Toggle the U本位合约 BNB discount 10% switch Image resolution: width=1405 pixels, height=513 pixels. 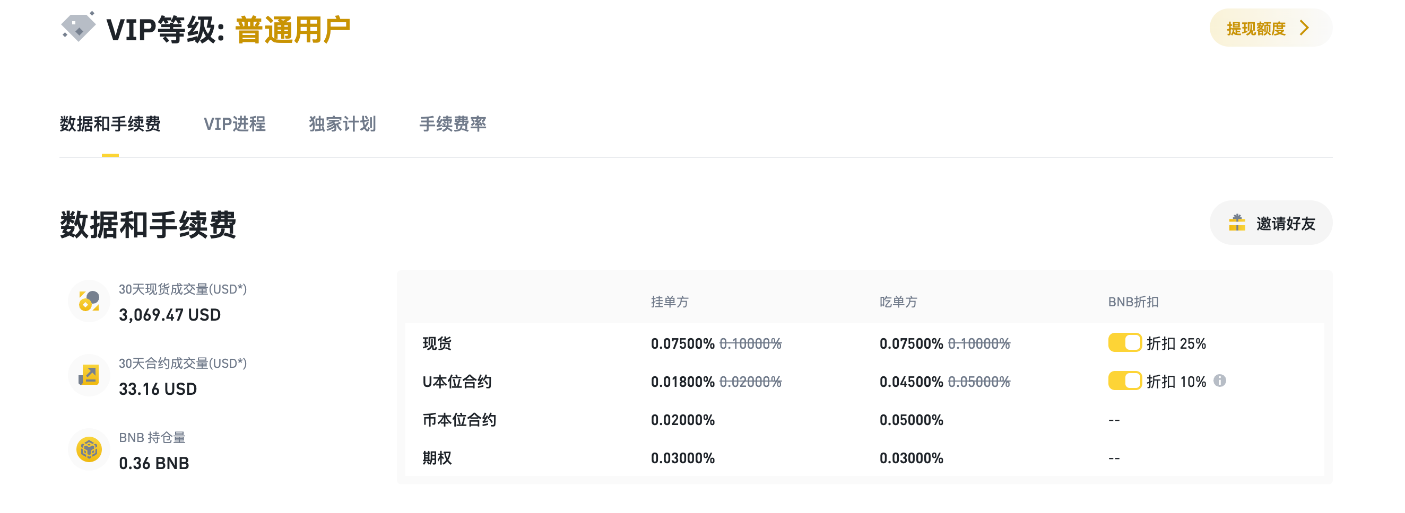1125,381
